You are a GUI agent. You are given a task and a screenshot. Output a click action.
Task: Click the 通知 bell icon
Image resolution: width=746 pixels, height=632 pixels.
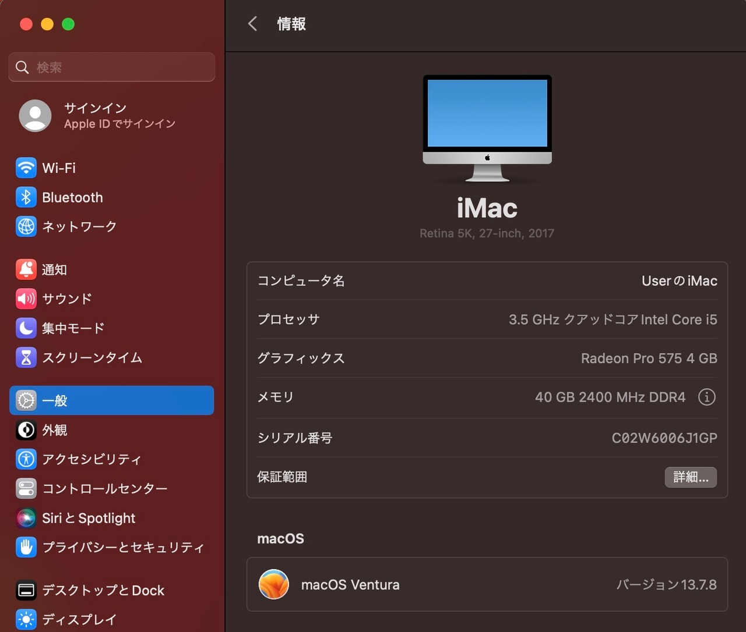(x=26, y=269)
